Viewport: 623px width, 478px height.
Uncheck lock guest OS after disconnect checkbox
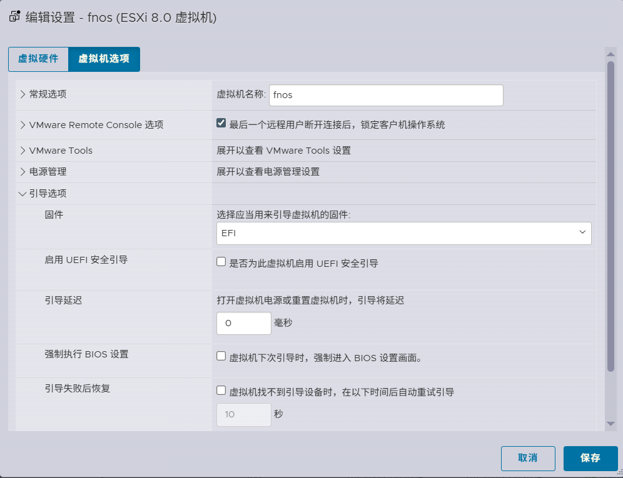[221, 123]
